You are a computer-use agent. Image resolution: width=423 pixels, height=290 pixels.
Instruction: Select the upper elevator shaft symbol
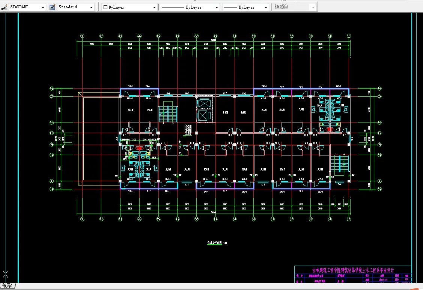(204, 103)
